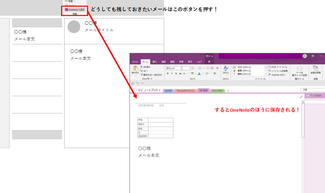Screen dimensions: 325x193
Task: Click 'ページの追加' add page button
Action: tap(314, 96)
